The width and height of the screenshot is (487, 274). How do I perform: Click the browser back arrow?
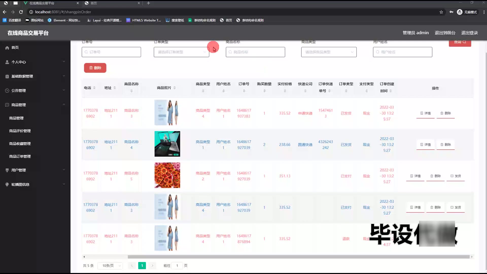coord(5,12)
